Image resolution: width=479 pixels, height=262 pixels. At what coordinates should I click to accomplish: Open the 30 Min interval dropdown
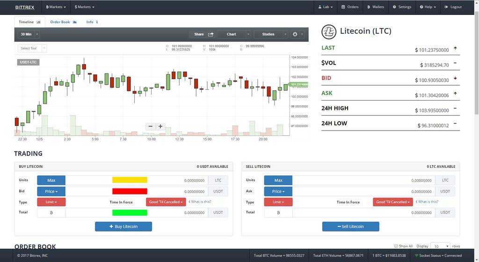coord(29,34)
